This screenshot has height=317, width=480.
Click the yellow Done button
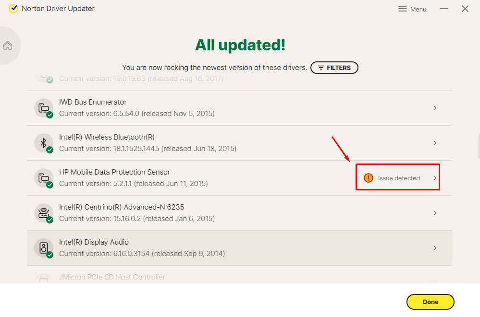(430, 302)
